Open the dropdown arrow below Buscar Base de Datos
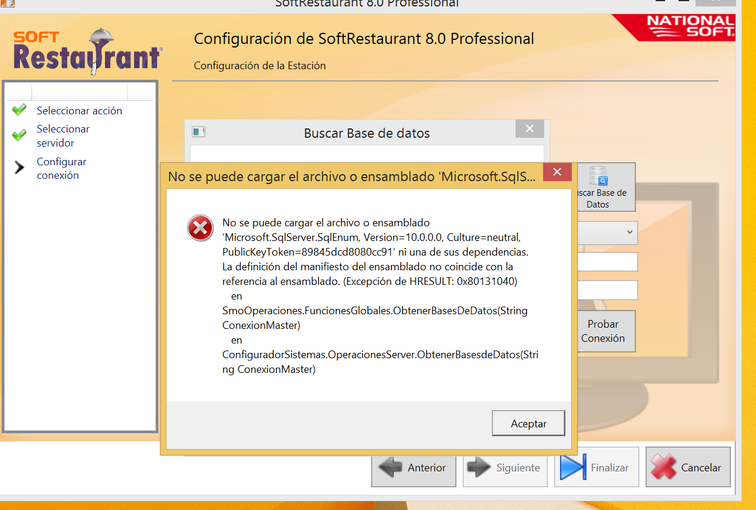 630,232
